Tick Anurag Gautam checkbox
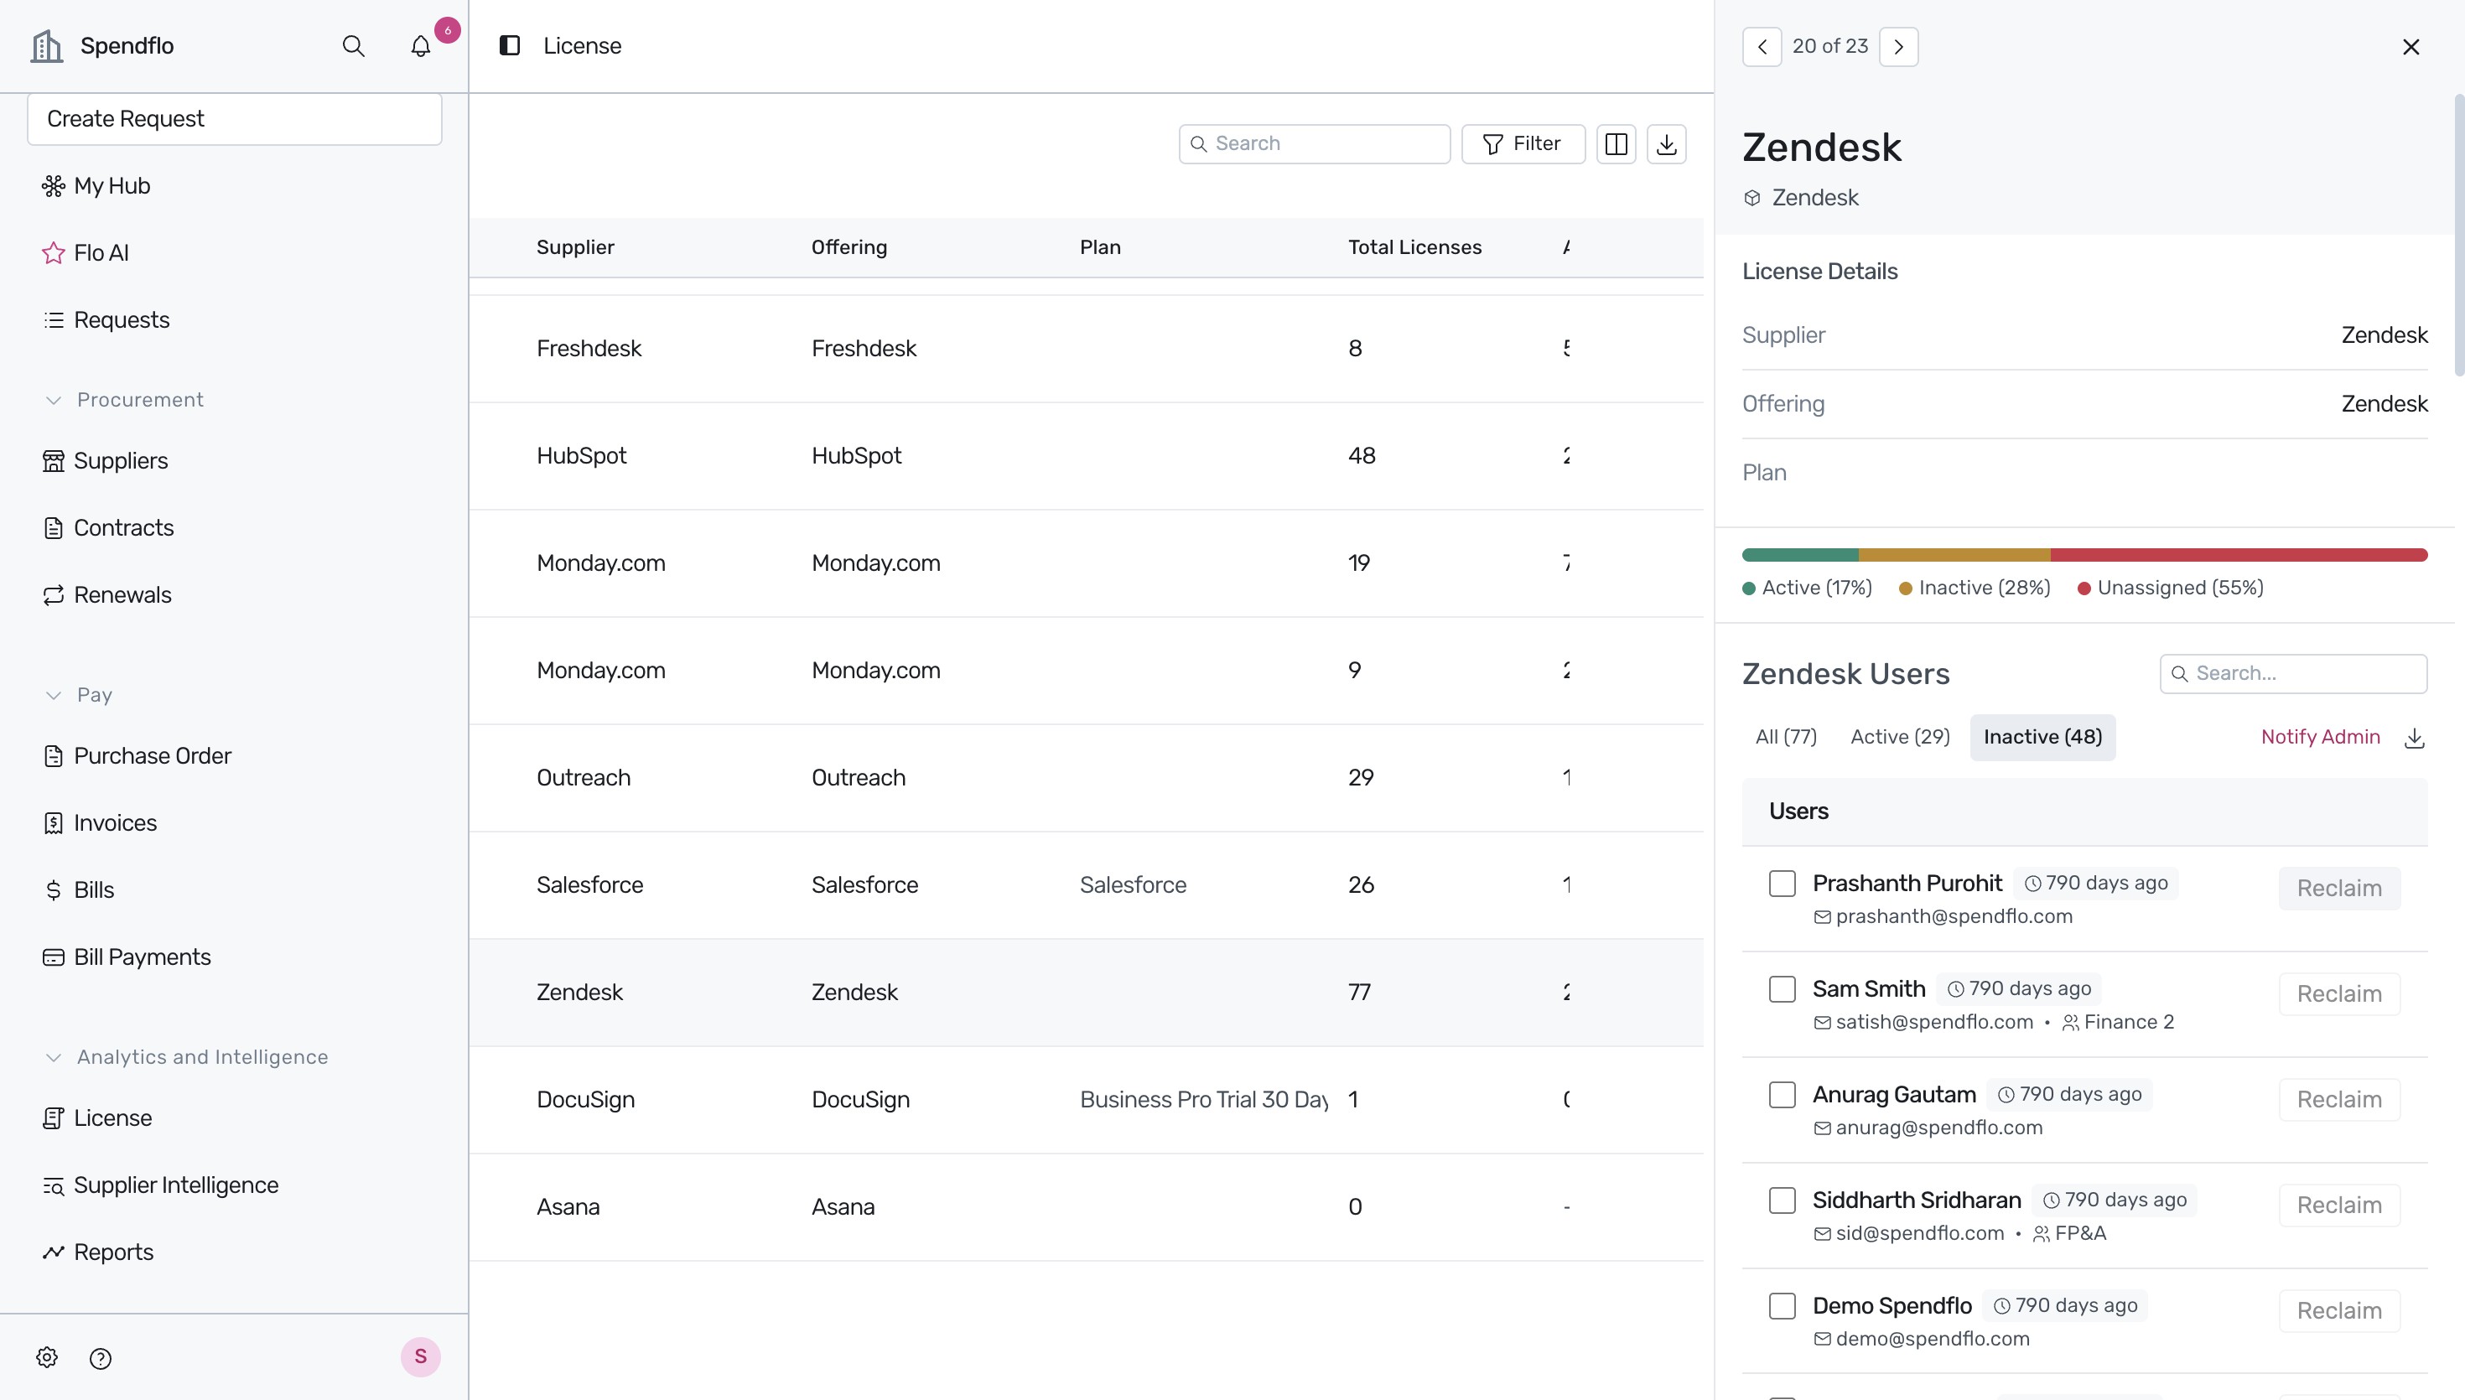 click(x=1782, y=1095)
